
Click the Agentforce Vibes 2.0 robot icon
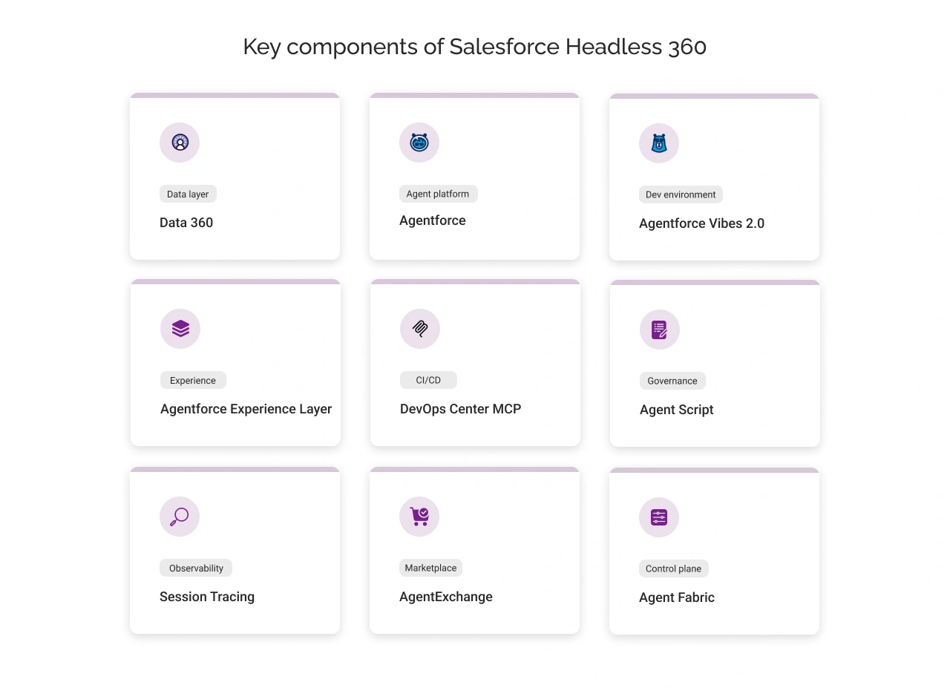(x=658, y=143)
